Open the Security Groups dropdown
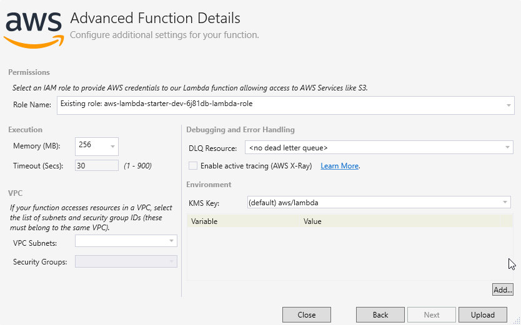 coord(126,261)
